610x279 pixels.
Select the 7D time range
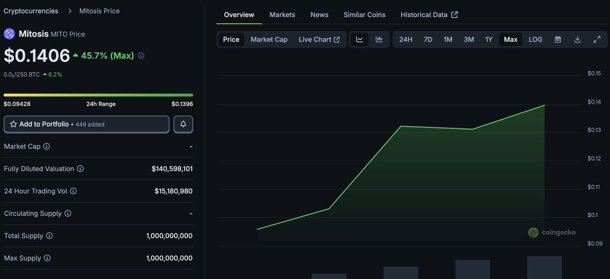point(428,39)
